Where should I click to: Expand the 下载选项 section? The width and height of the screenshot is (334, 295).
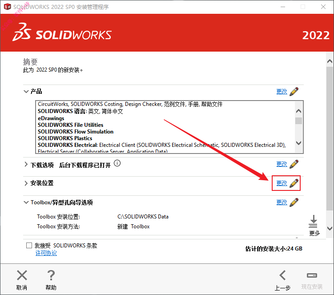(26, 164)
